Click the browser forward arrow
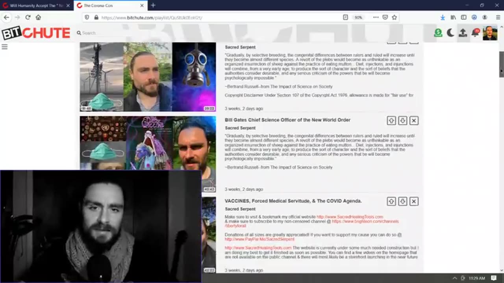 pos(17,17)
